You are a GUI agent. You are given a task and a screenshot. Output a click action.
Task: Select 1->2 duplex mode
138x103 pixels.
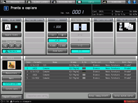tap(80, 46)
